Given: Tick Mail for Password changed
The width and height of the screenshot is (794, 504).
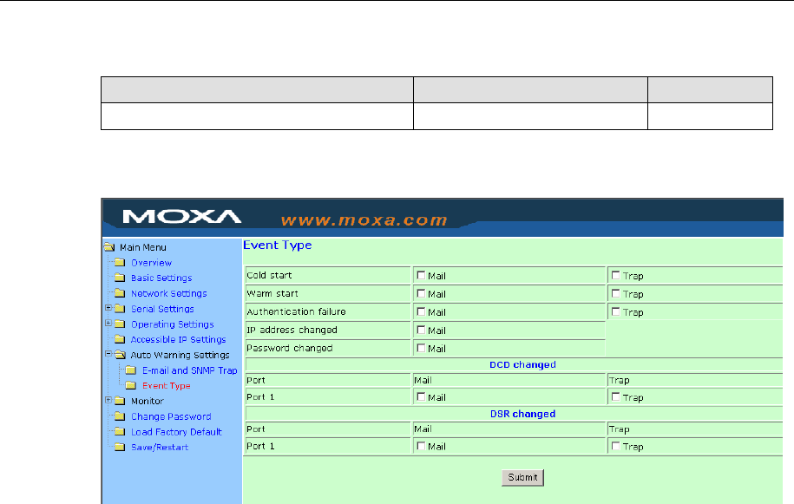Looking at the screenshot, I should [x=421, y=348].
